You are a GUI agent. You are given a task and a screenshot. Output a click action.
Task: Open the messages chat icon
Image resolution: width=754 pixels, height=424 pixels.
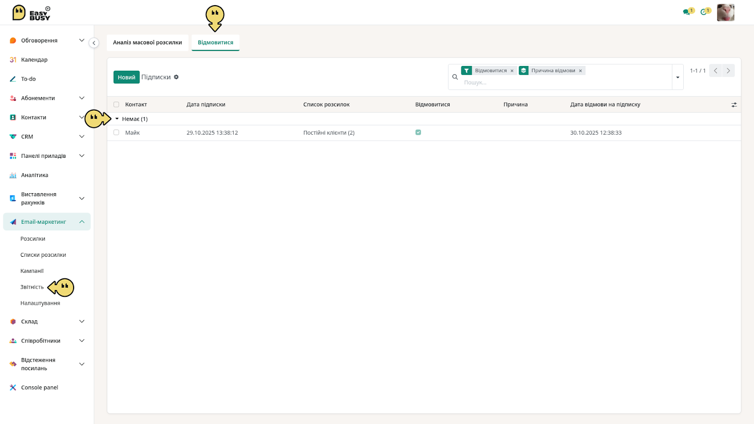pos(687,12)
